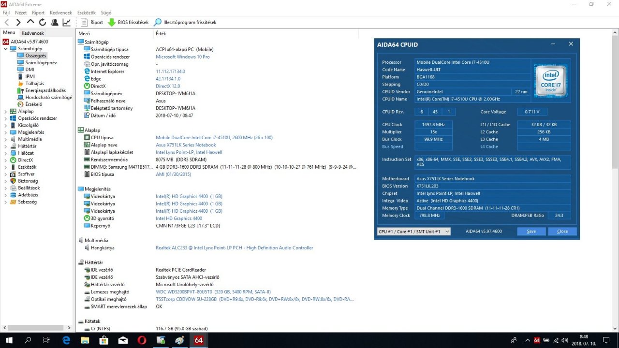Screen dimensions: 619x348
Task: Open the Riport menu in menu bar
Action: pyautogui.click(x=38, y=13)
